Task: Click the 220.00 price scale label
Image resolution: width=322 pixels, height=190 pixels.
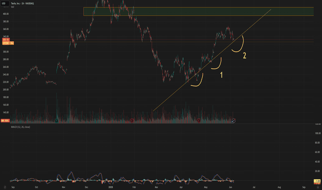Action: click(x=6, y=82)
